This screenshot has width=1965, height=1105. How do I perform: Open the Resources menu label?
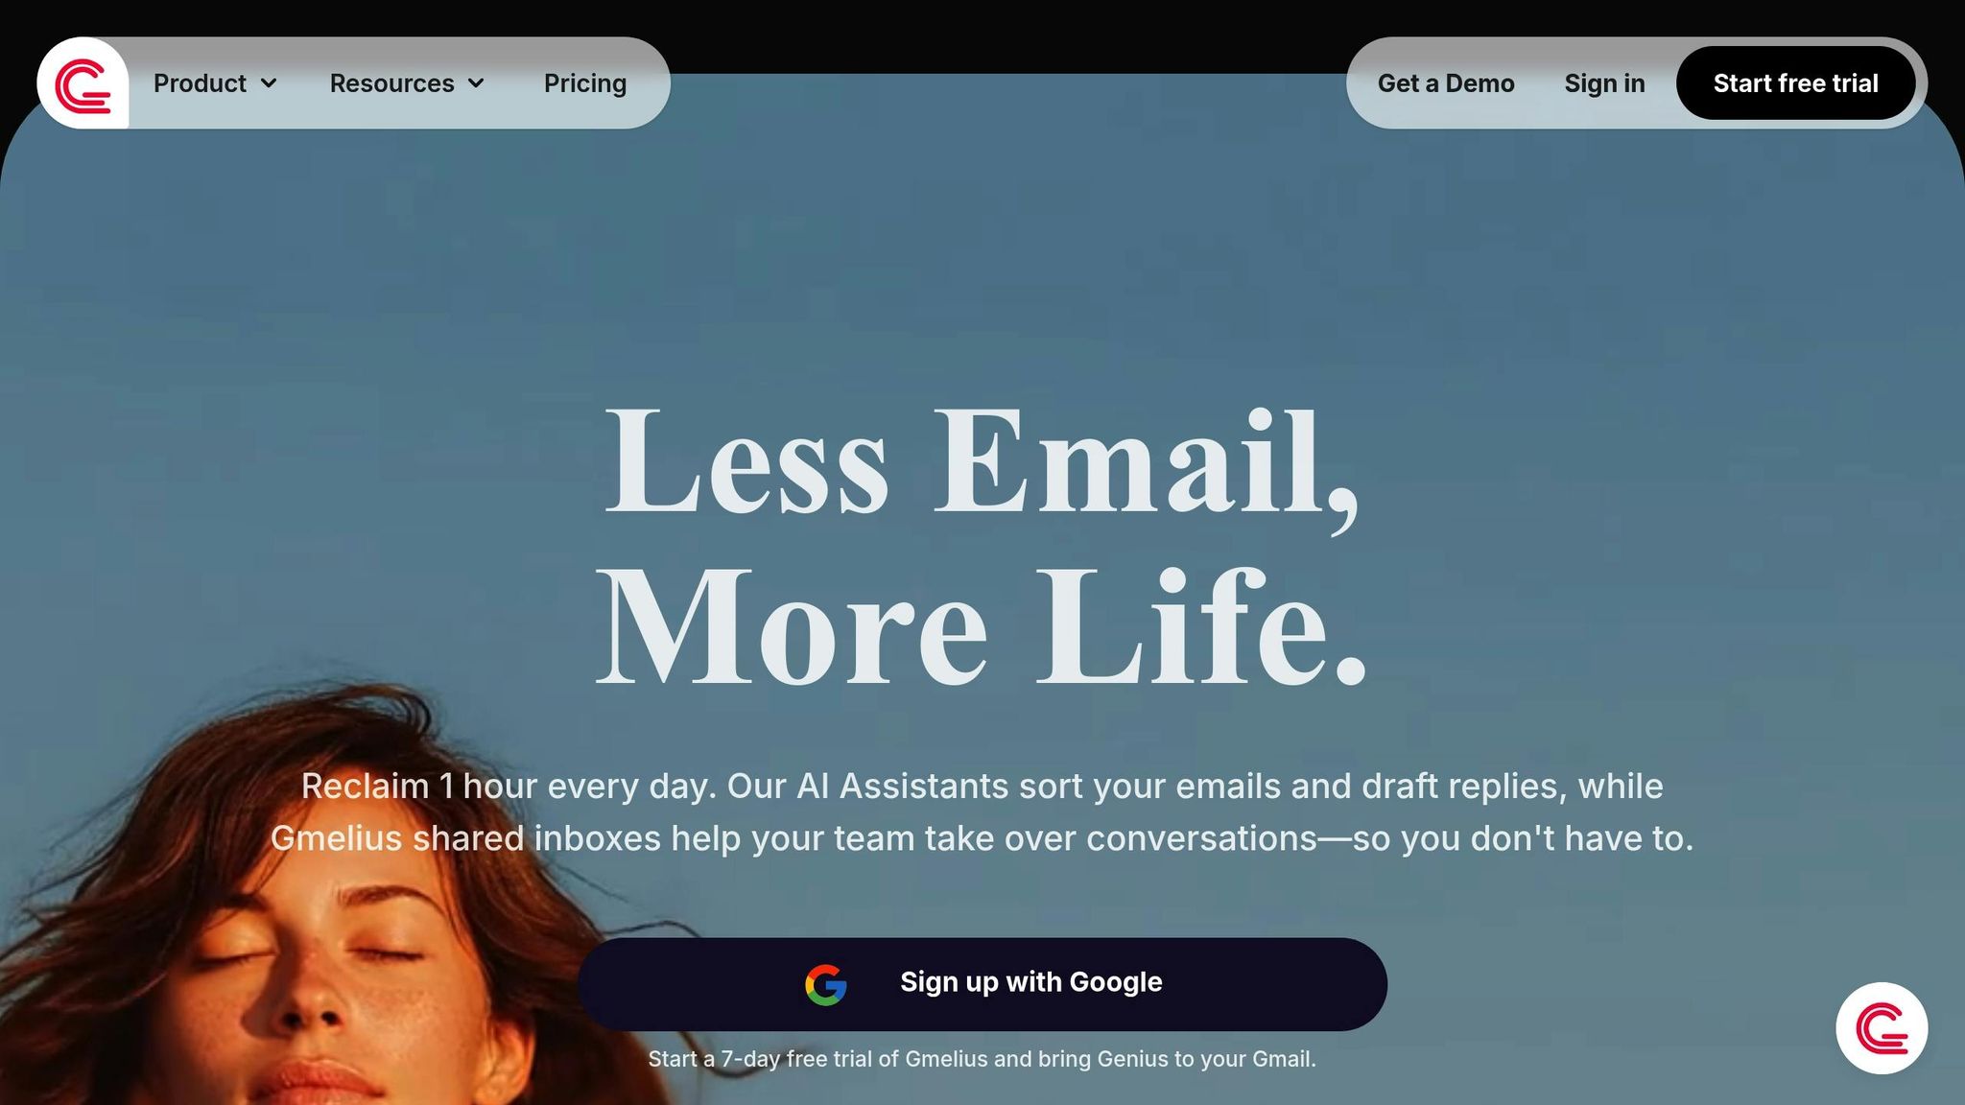[391, 83]
